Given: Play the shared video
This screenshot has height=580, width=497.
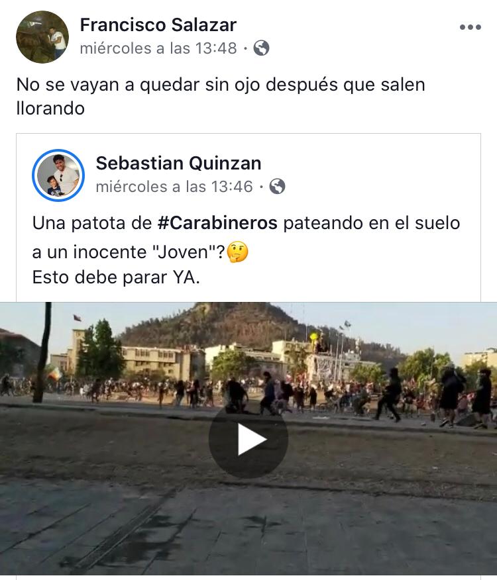Looking at the screenshot, I should point(248,439).
